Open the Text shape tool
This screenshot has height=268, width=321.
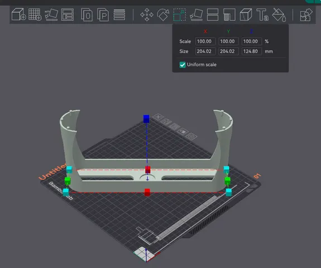[262, 15]
